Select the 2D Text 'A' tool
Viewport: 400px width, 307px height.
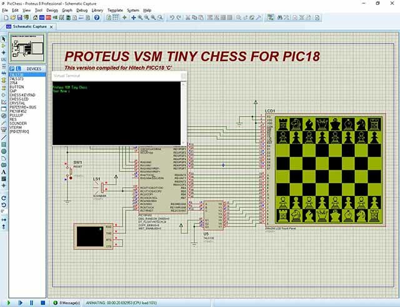pos(4,172)
